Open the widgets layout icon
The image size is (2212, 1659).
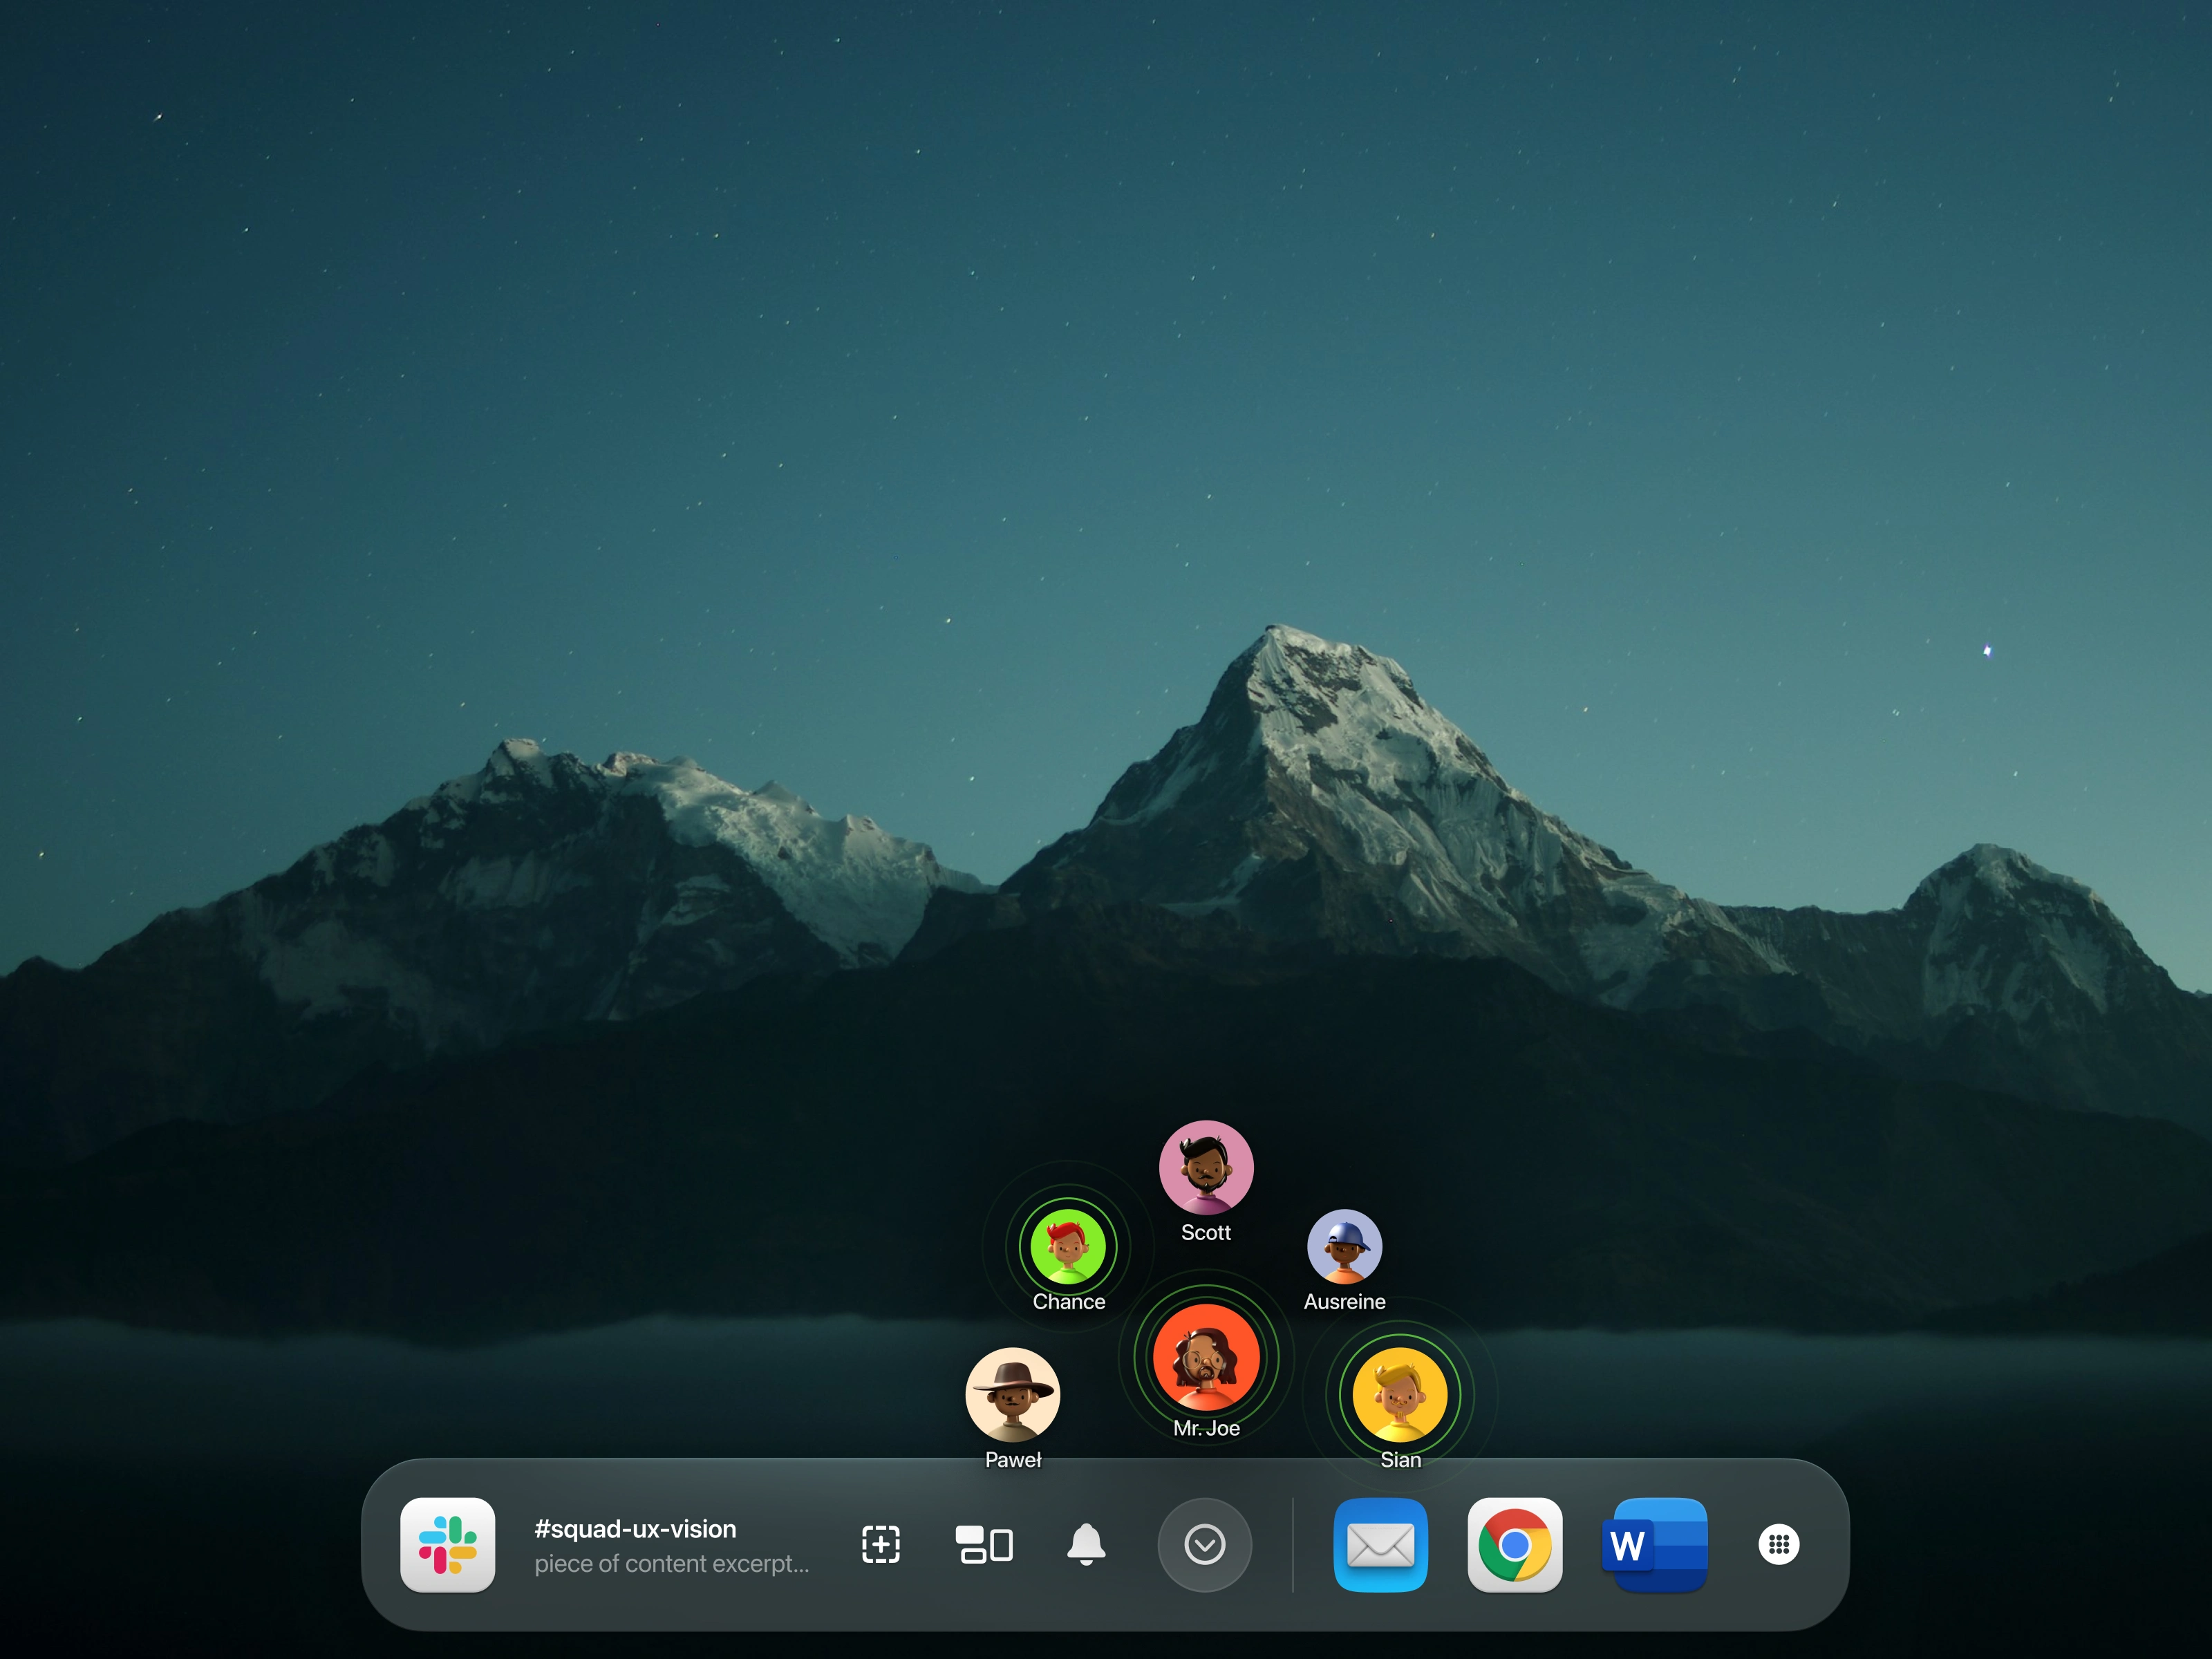point(984,1544)
